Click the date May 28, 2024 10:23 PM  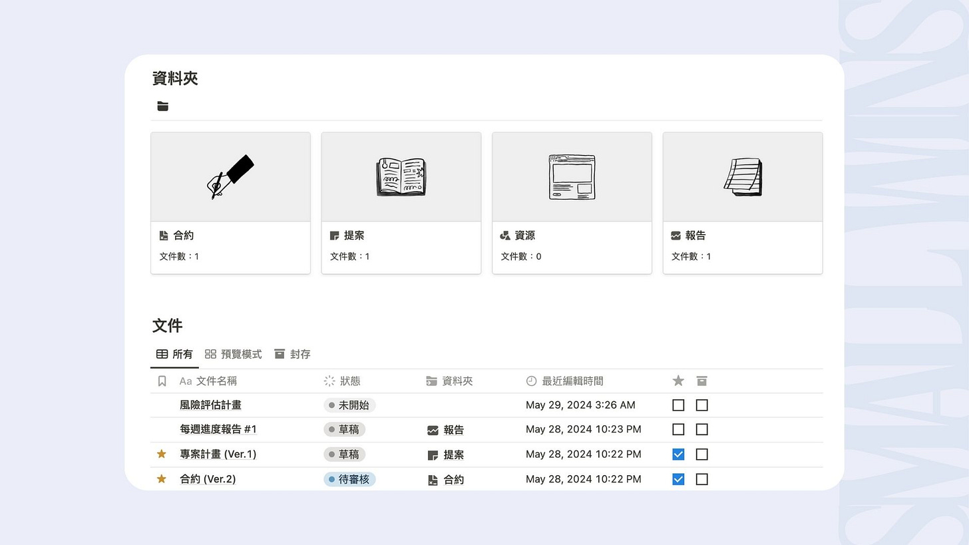[584, 429]
